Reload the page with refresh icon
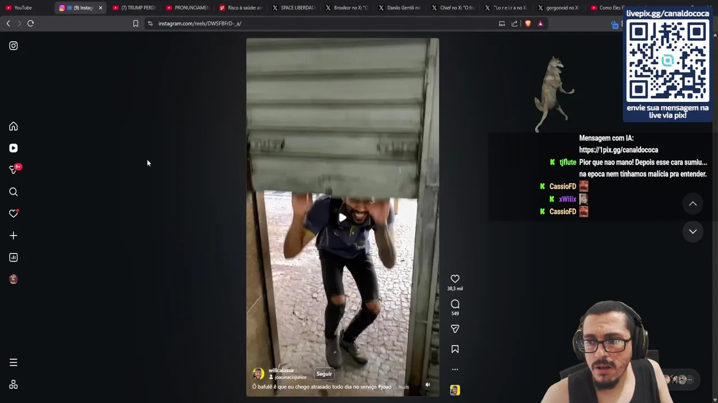The width and height of the screenshot is (718, 403). [31, 24]
